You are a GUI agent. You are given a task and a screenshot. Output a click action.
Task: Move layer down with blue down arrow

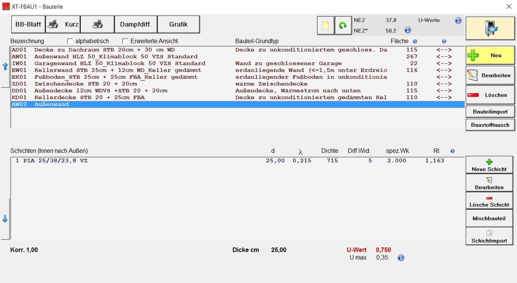pyautogui.click(x=5, y=219)
